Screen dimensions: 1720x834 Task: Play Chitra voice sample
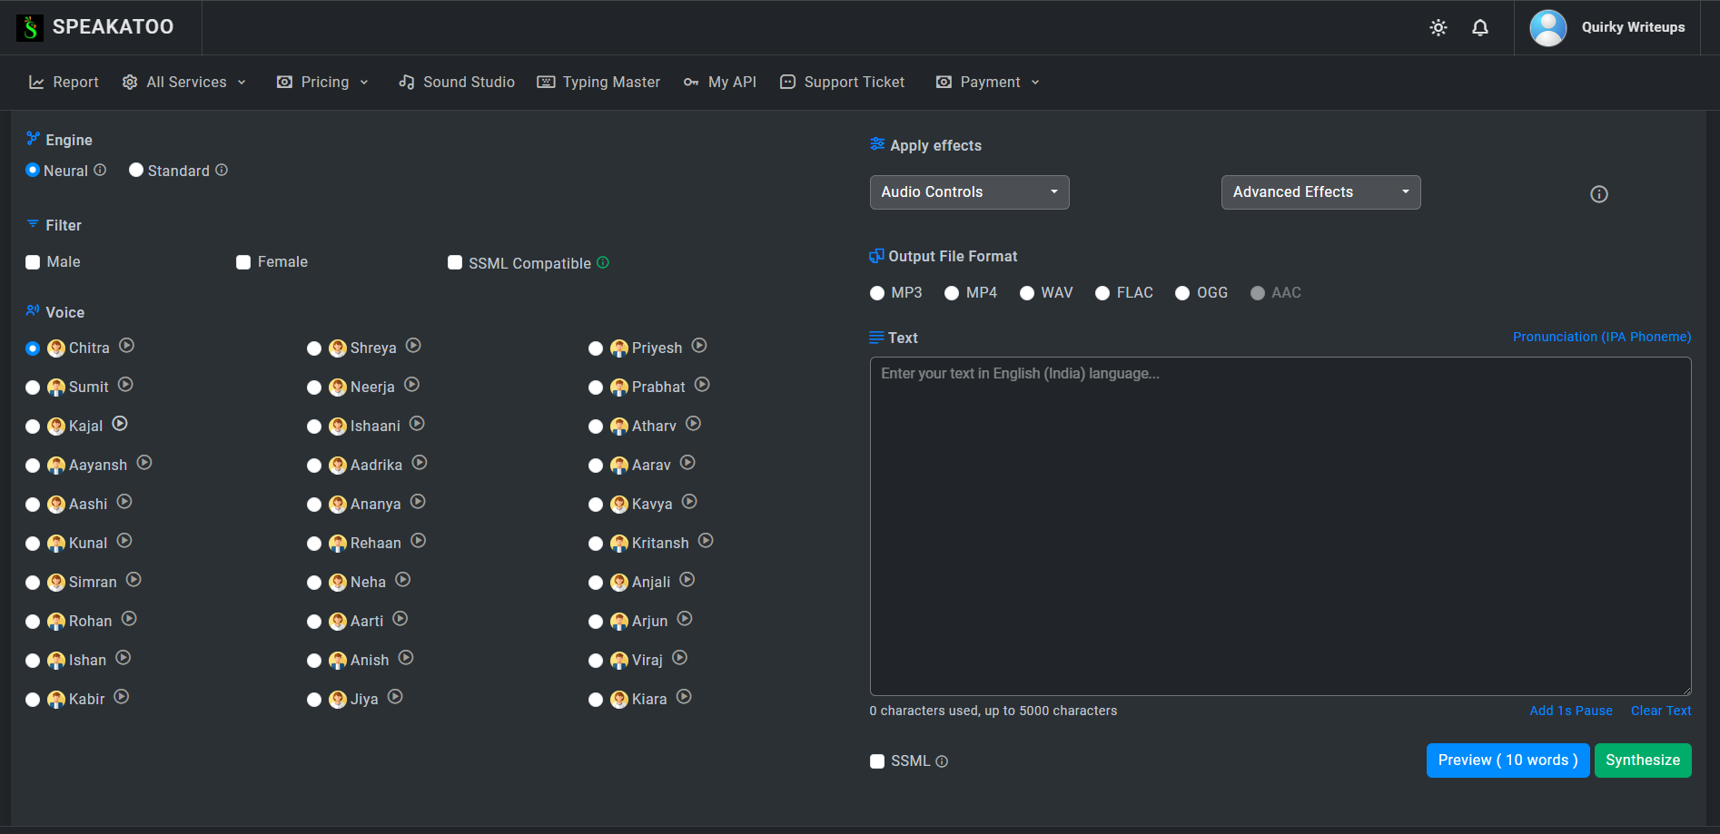[x=127, y=346]
